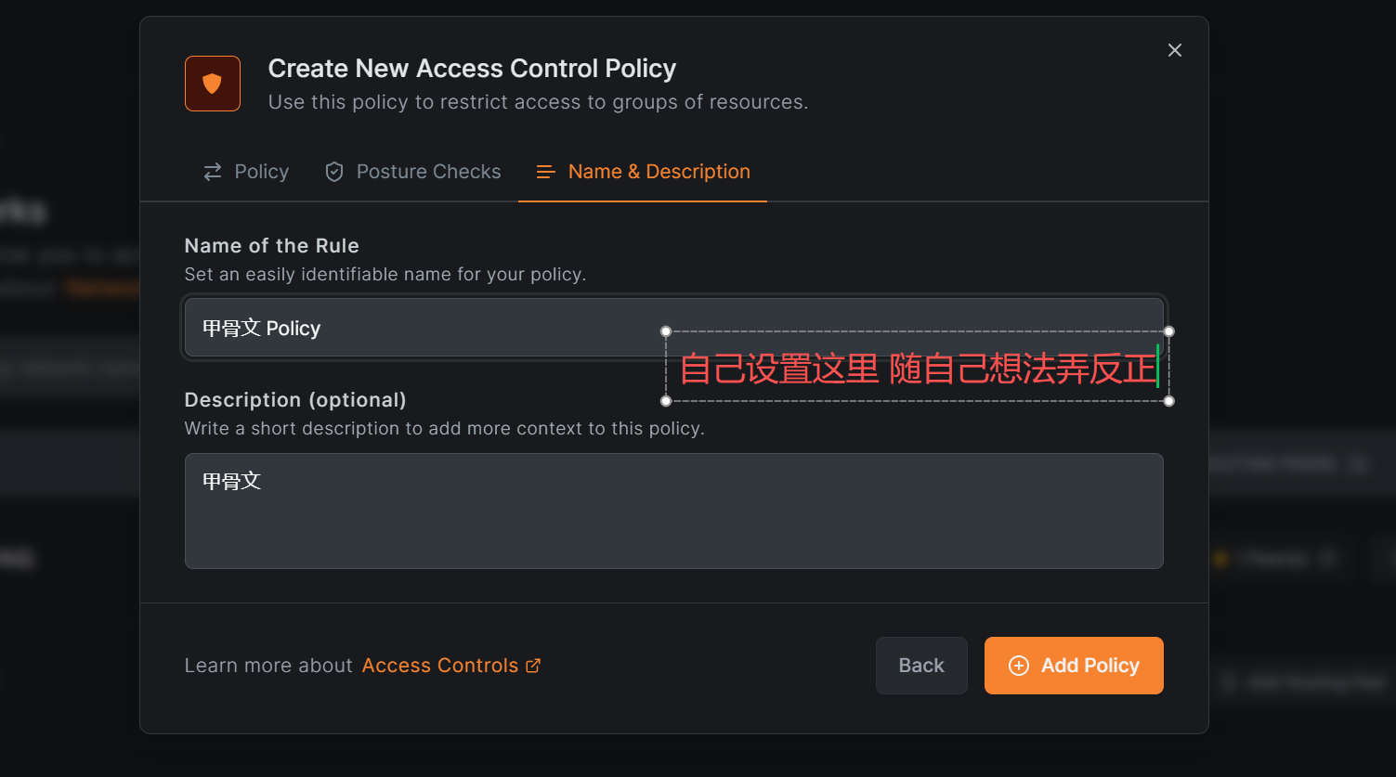This screenshot has height=777, width=1396.
Task: Click the orange shield icon in dialog header
Action: coord(213,84)
